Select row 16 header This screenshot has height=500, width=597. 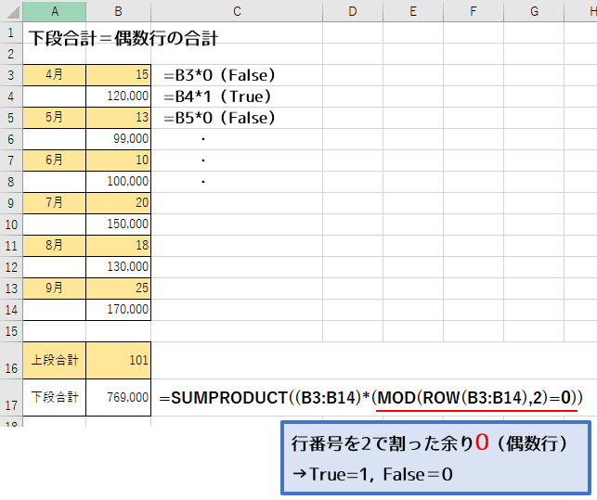(11, 360)
